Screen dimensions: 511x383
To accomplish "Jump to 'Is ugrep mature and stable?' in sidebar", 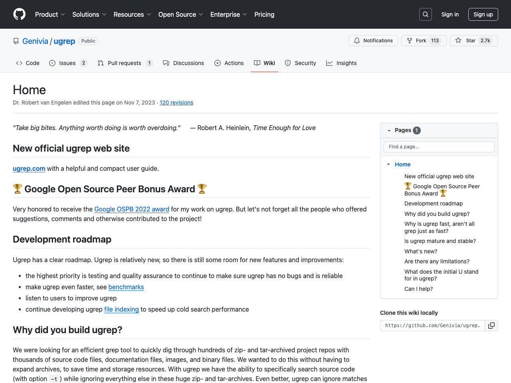I will 440,241.
